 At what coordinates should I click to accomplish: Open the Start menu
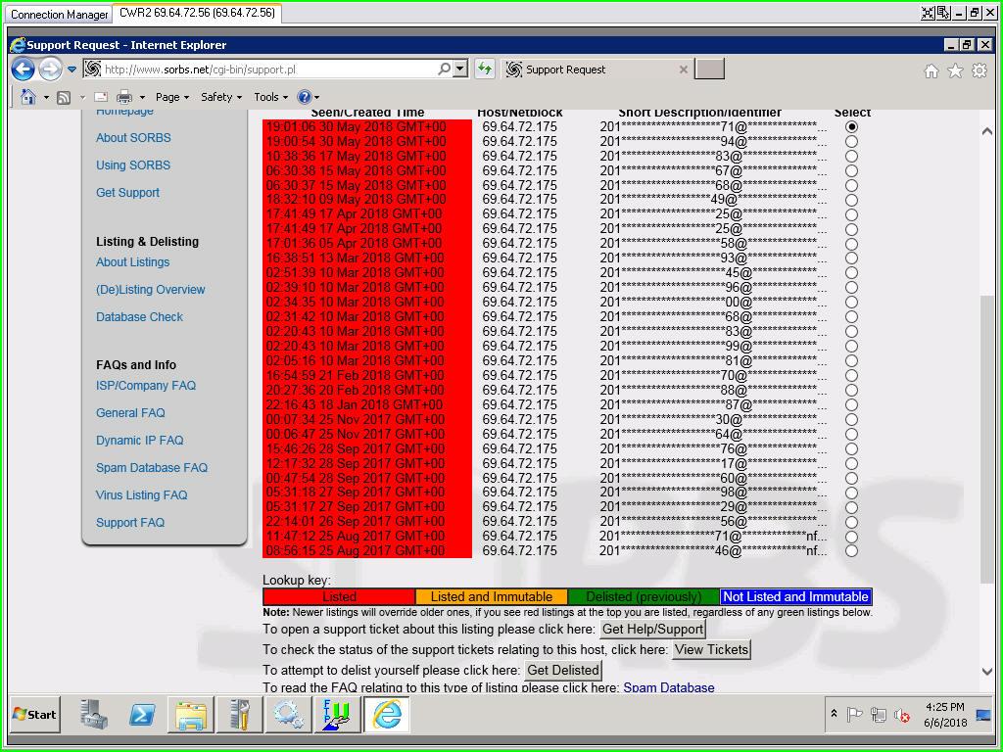pos(35,714)
